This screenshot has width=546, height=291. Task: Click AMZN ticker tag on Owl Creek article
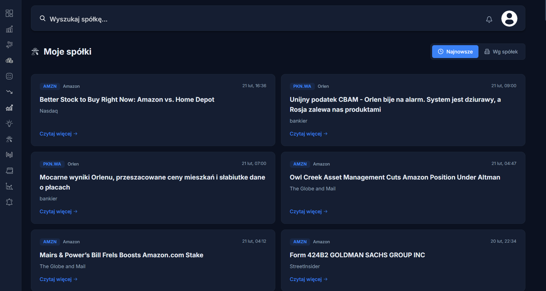click(300, 164)
